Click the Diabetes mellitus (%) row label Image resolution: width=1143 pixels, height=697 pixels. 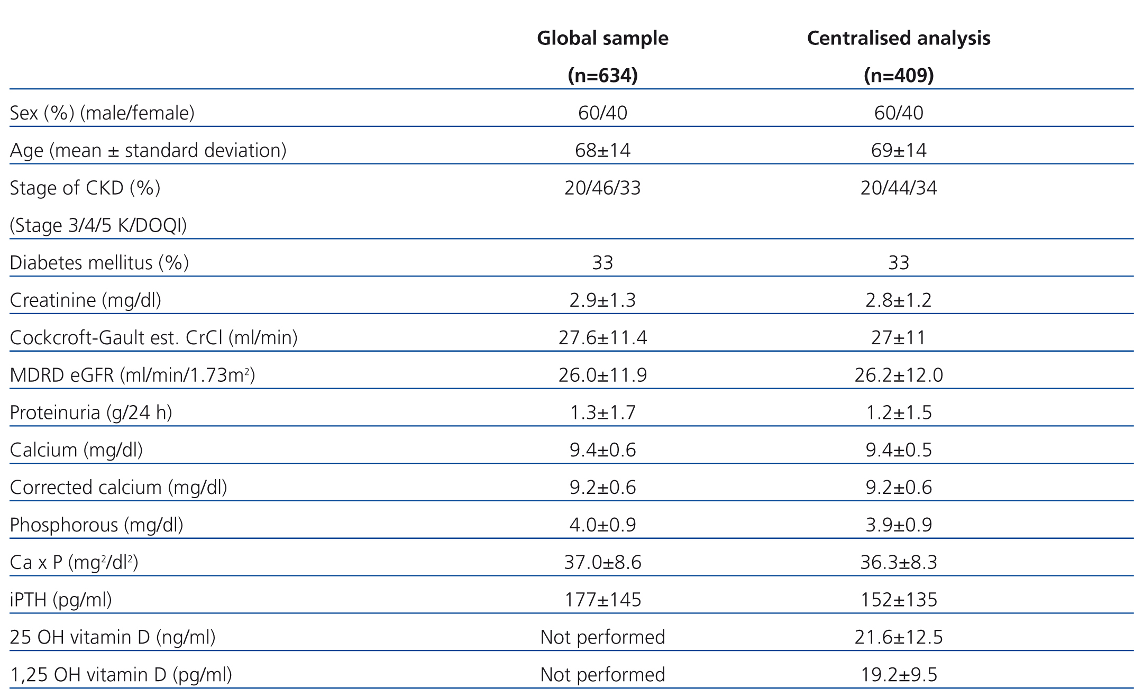tap(99, 263)
